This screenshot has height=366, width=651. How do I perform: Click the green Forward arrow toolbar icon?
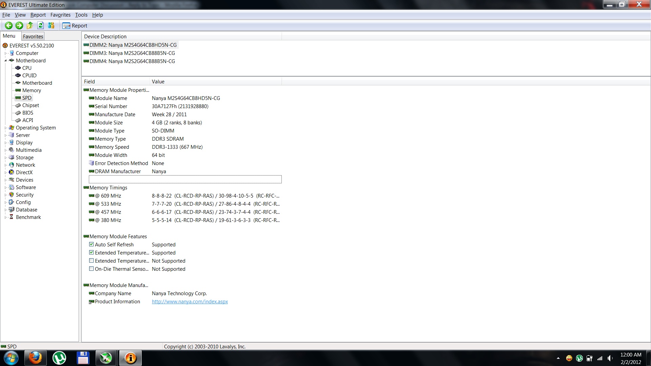19,25
